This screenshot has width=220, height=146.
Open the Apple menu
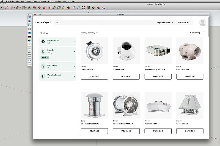[2, 1]
